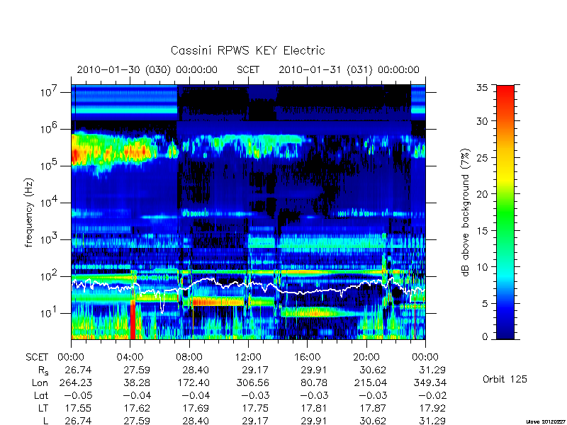This screenshot has width=567, height=425.
Task: Click the SCET time label 04:00
Action: (x=130, y=358)
